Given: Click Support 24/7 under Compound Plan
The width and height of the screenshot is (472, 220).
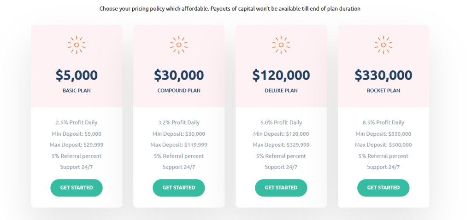Looking at the screenshot, I should [179, 167].
